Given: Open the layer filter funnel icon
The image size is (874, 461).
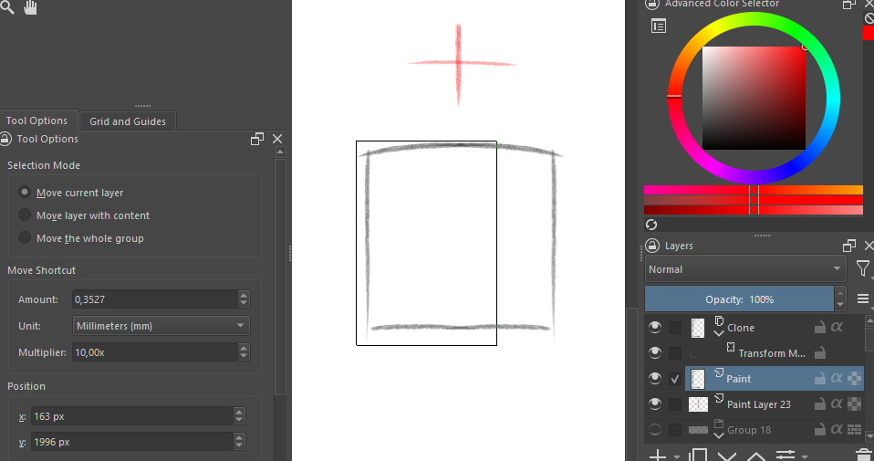Looking at the screenshot, I should (x=862, y=269).
